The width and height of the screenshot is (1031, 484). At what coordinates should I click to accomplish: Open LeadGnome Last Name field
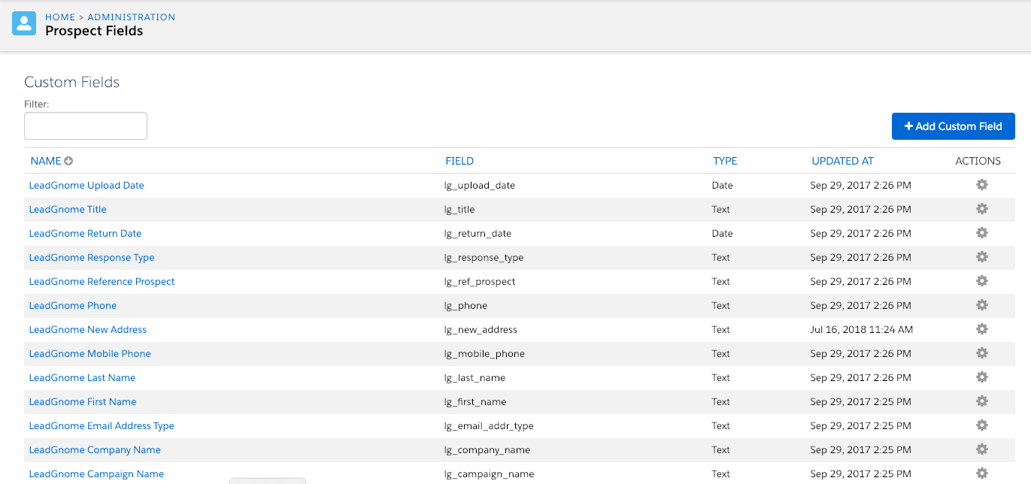(82, 377)
